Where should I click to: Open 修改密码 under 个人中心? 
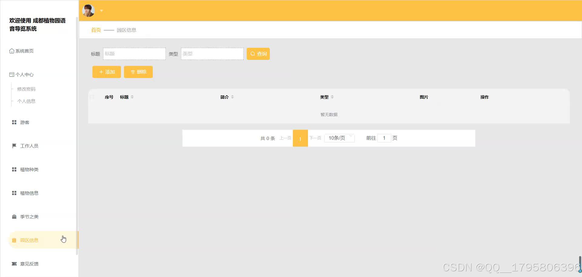click(x=26, y=89)
